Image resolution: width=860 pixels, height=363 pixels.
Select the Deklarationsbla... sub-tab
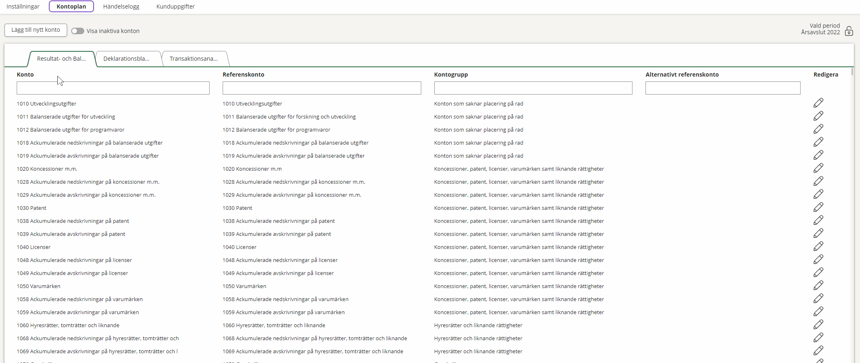[x=126, y=59]
